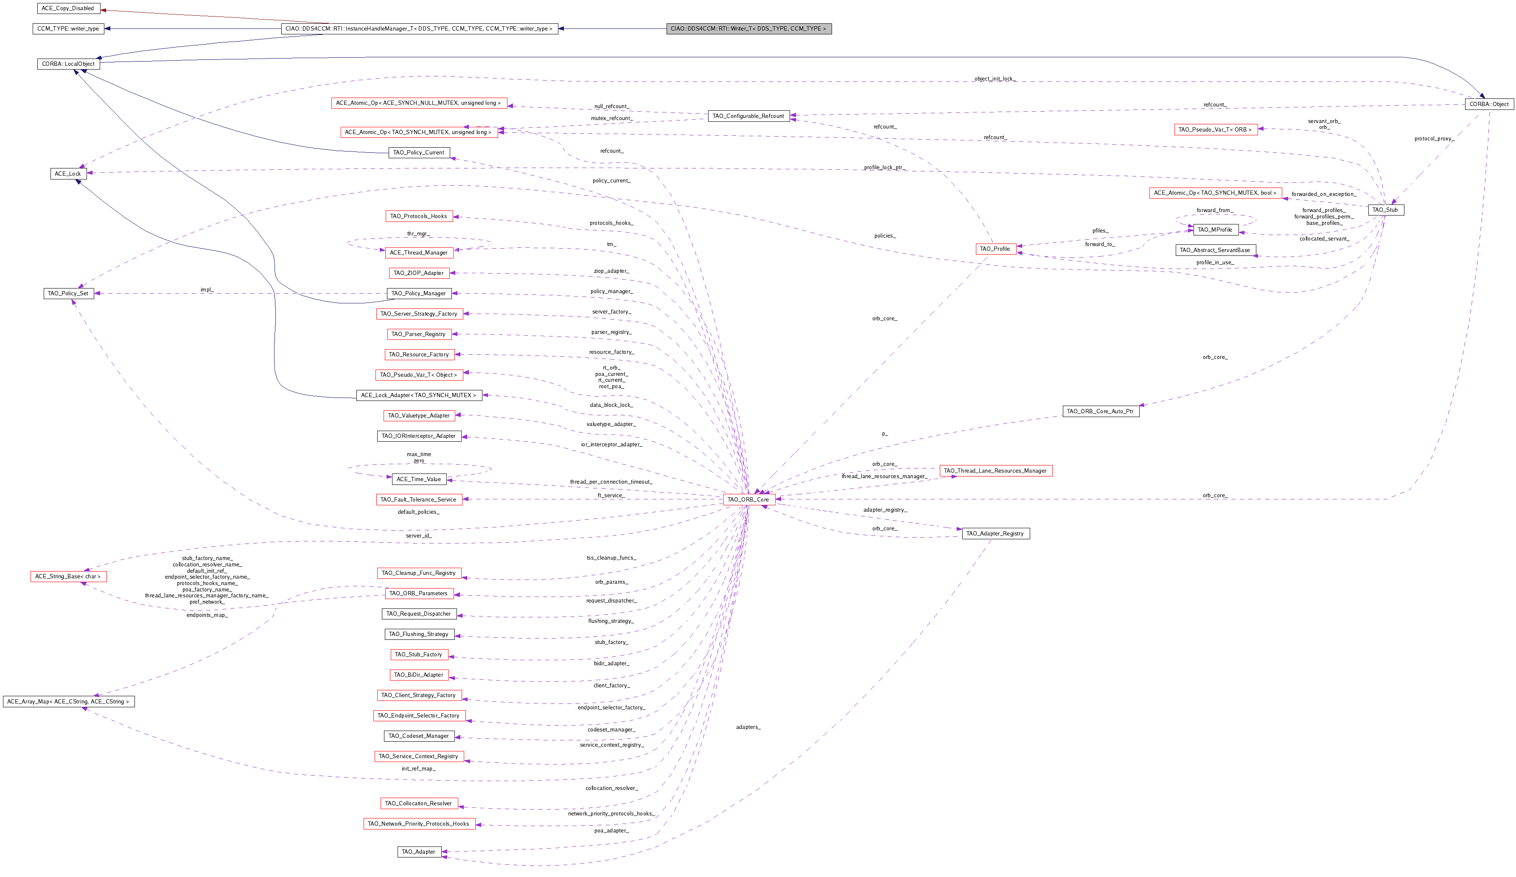Screen dimensions: 1516x877
Task: Open the TAO_ORB_Core node
Action: 748,500
